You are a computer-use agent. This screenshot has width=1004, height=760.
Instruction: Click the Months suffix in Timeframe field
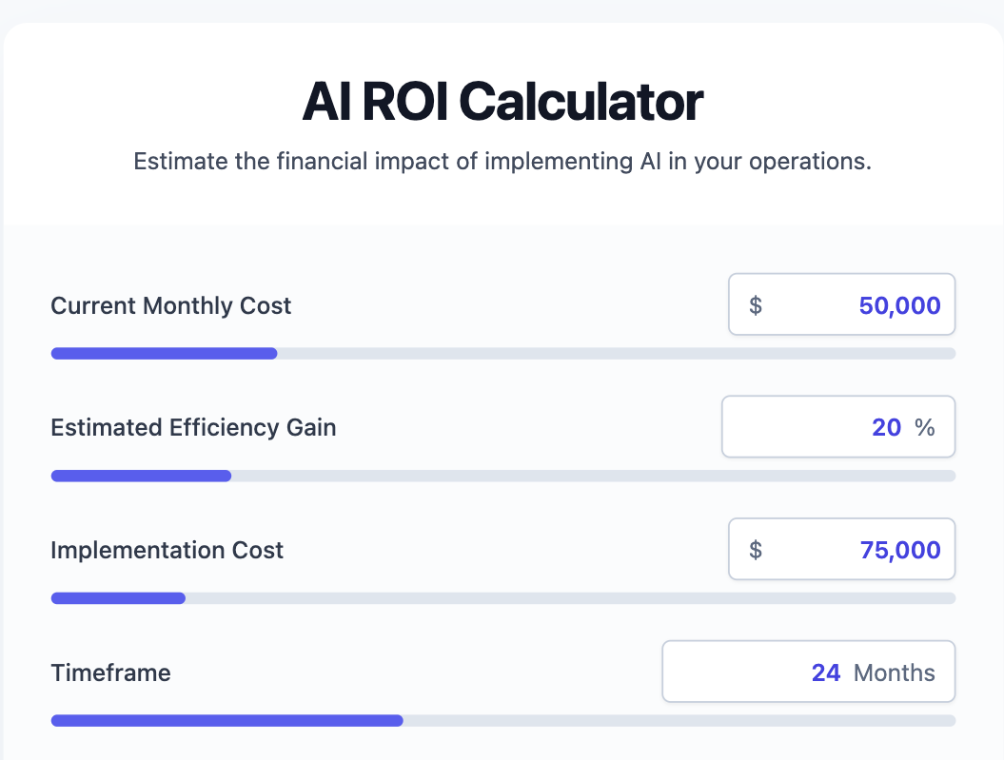coord(894,673)
